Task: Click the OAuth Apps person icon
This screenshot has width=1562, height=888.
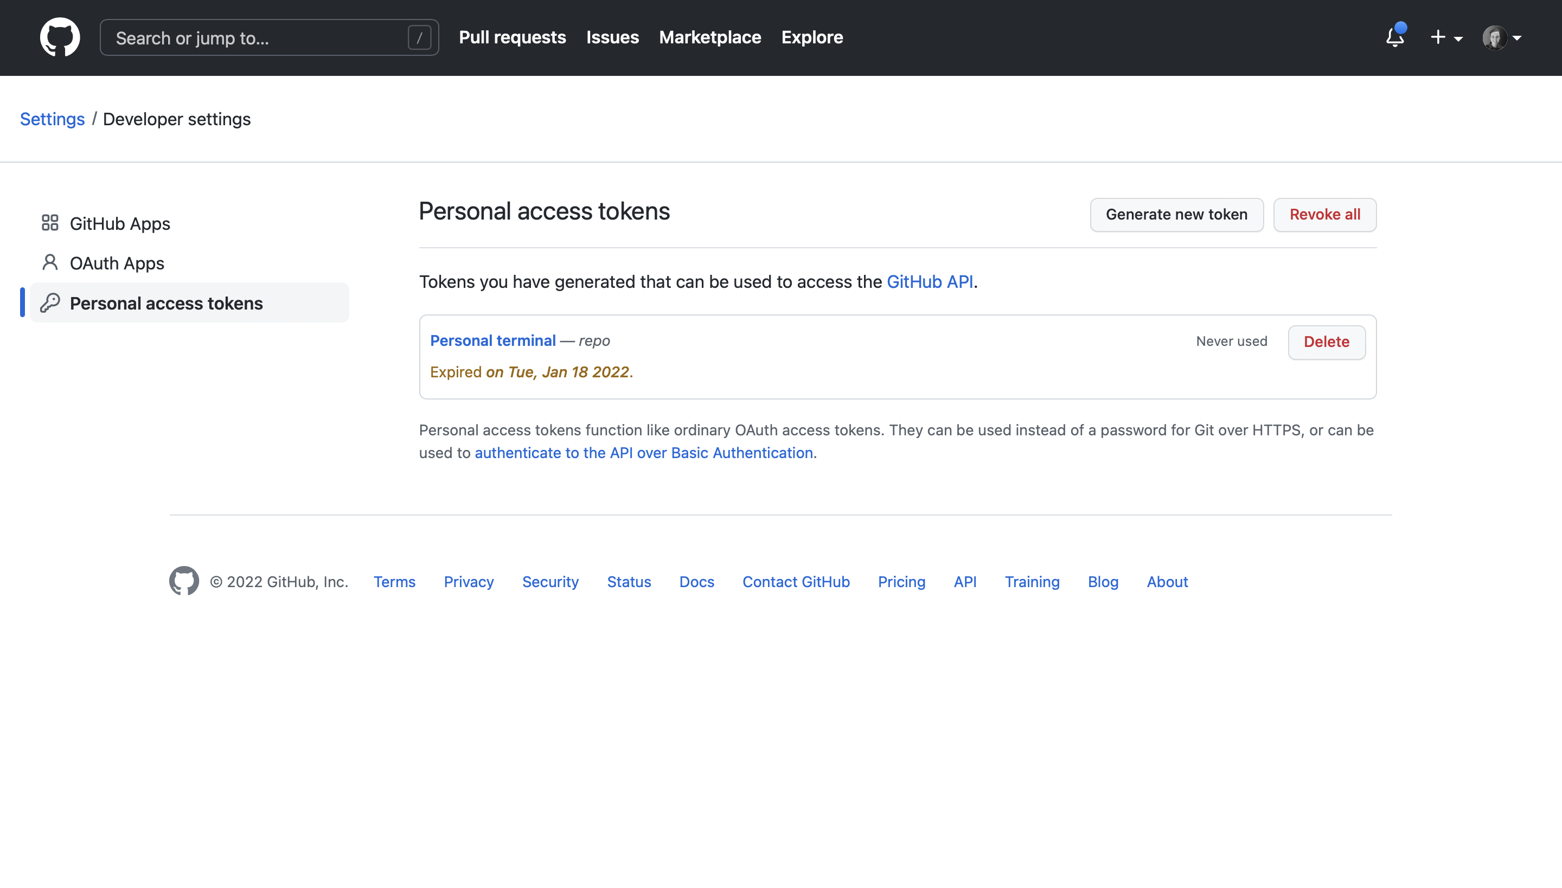Action: click(50, 263)
